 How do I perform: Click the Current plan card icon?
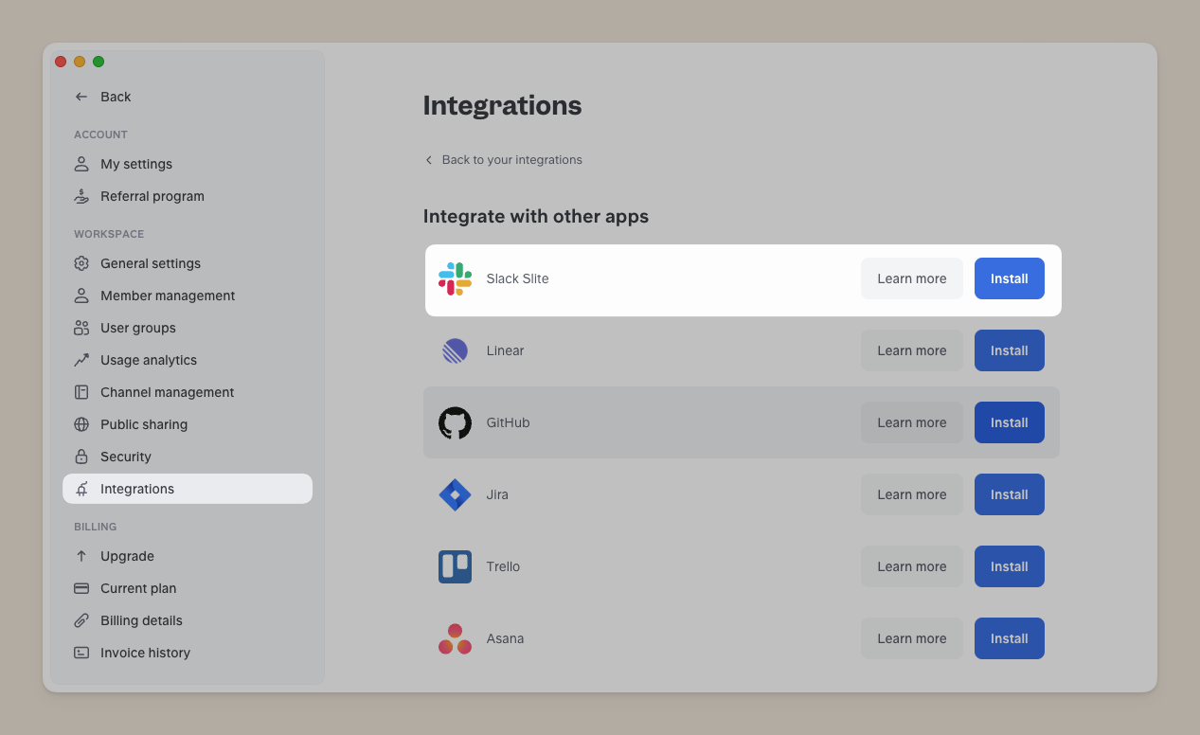[81, 588]
